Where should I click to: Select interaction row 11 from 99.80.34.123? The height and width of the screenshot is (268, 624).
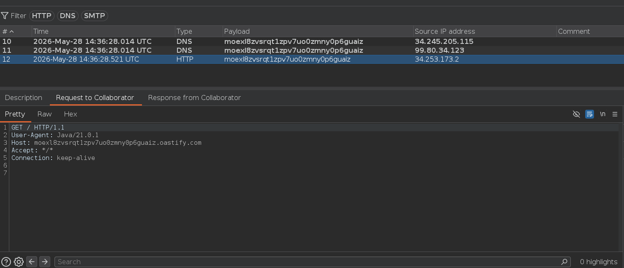pos(312,50)
